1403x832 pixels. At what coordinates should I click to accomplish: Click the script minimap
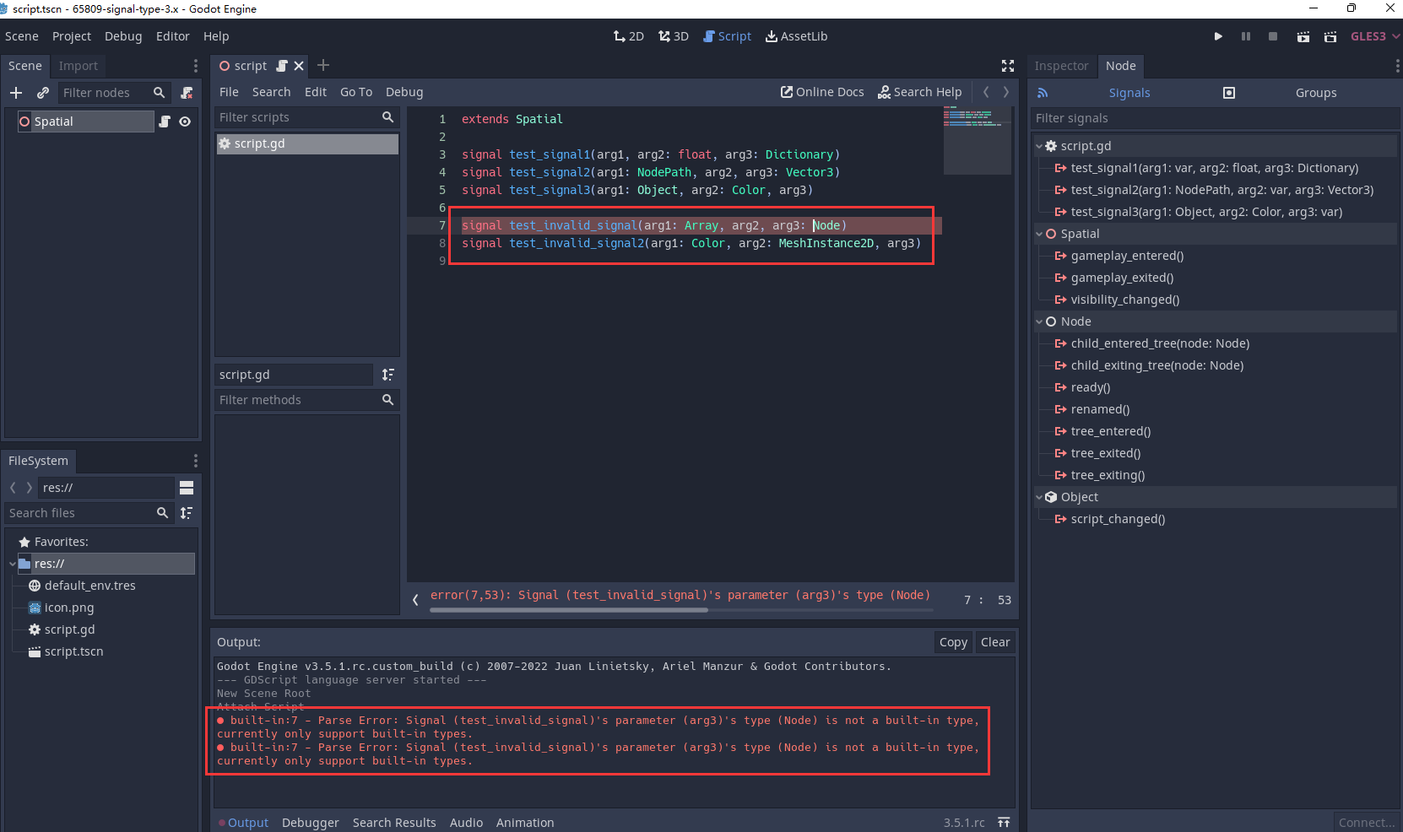(x=977, y=141)
